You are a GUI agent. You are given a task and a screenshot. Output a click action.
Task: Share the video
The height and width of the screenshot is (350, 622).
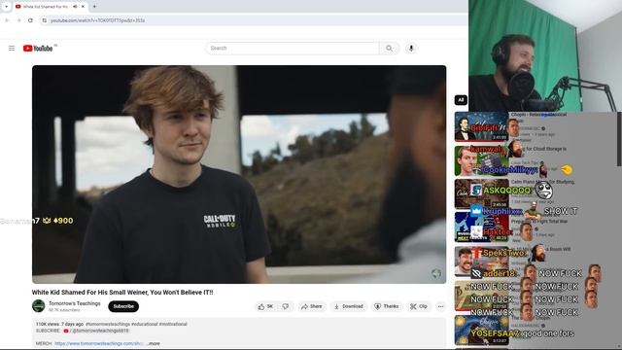(x=312, y=306)
